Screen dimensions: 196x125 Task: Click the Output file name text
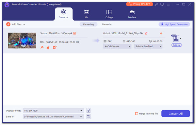[123, 33]
